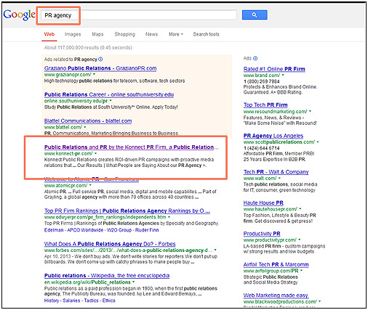Open the Productivity PR ad

(x=262, y=234)
